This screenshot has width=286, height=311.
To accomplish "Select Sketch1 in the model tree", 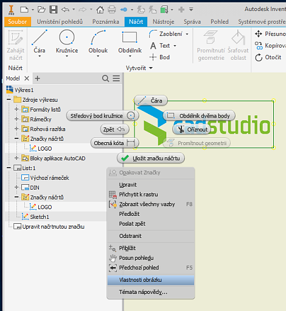I will [x=35, y=217].
